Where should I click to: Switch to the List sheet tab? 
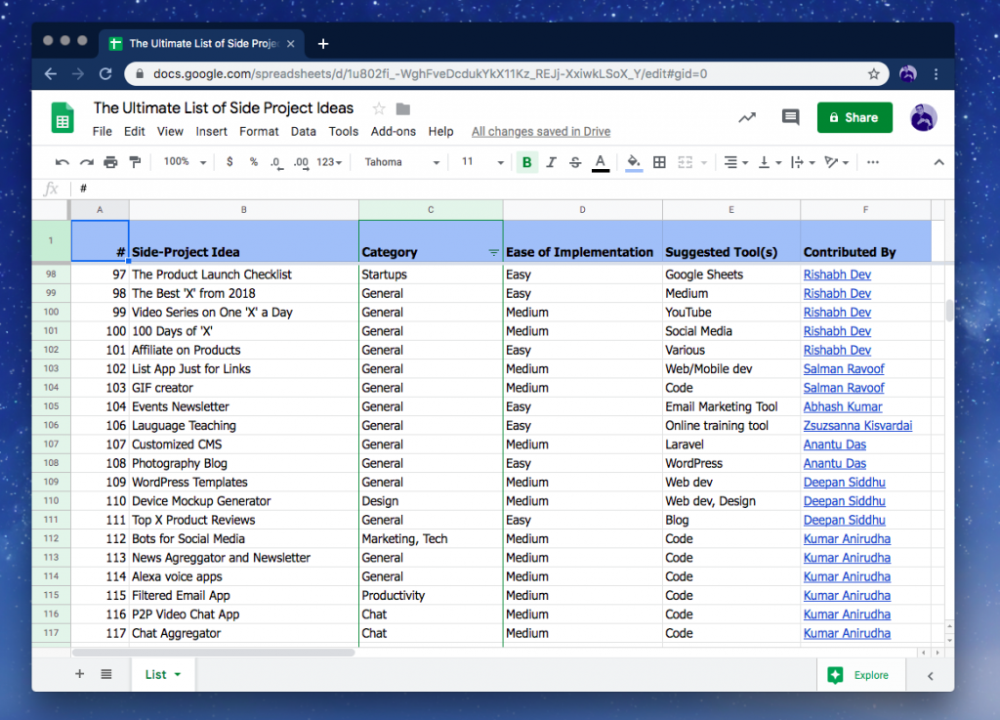click(x=157, y=674)
